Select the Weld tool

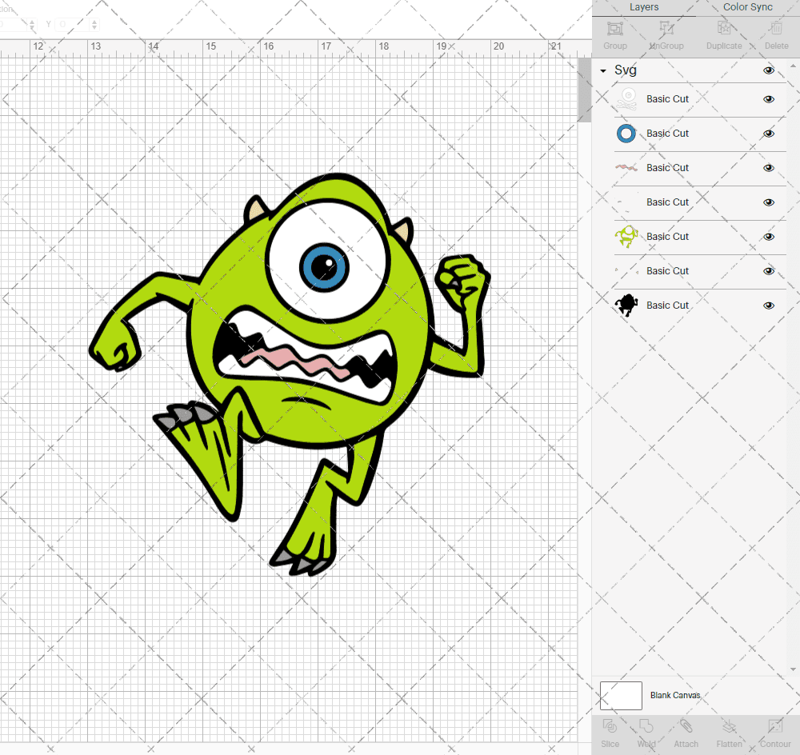coord(646,726)
